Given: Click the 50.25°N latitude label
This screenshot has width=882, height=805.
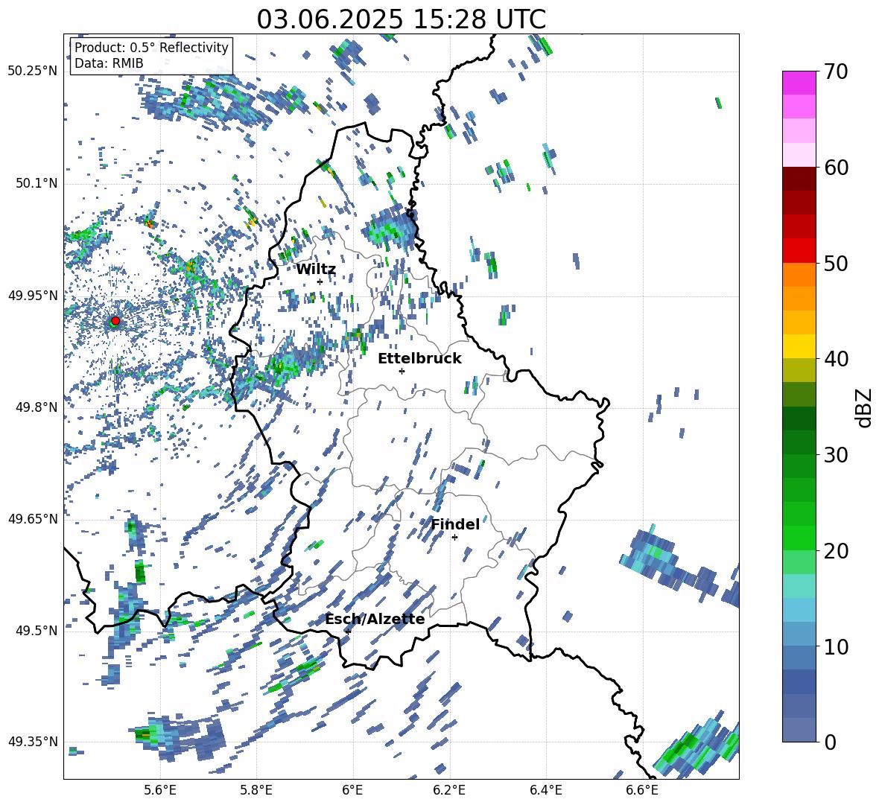Looking at the screenshot, I should [x=33, y=71].
